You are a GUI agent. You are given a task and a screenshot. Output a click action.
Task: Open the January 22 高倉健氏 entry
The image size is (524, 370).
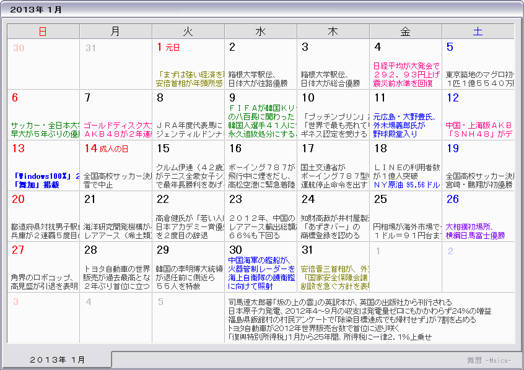pyautogui.click(x=190, y=227)
